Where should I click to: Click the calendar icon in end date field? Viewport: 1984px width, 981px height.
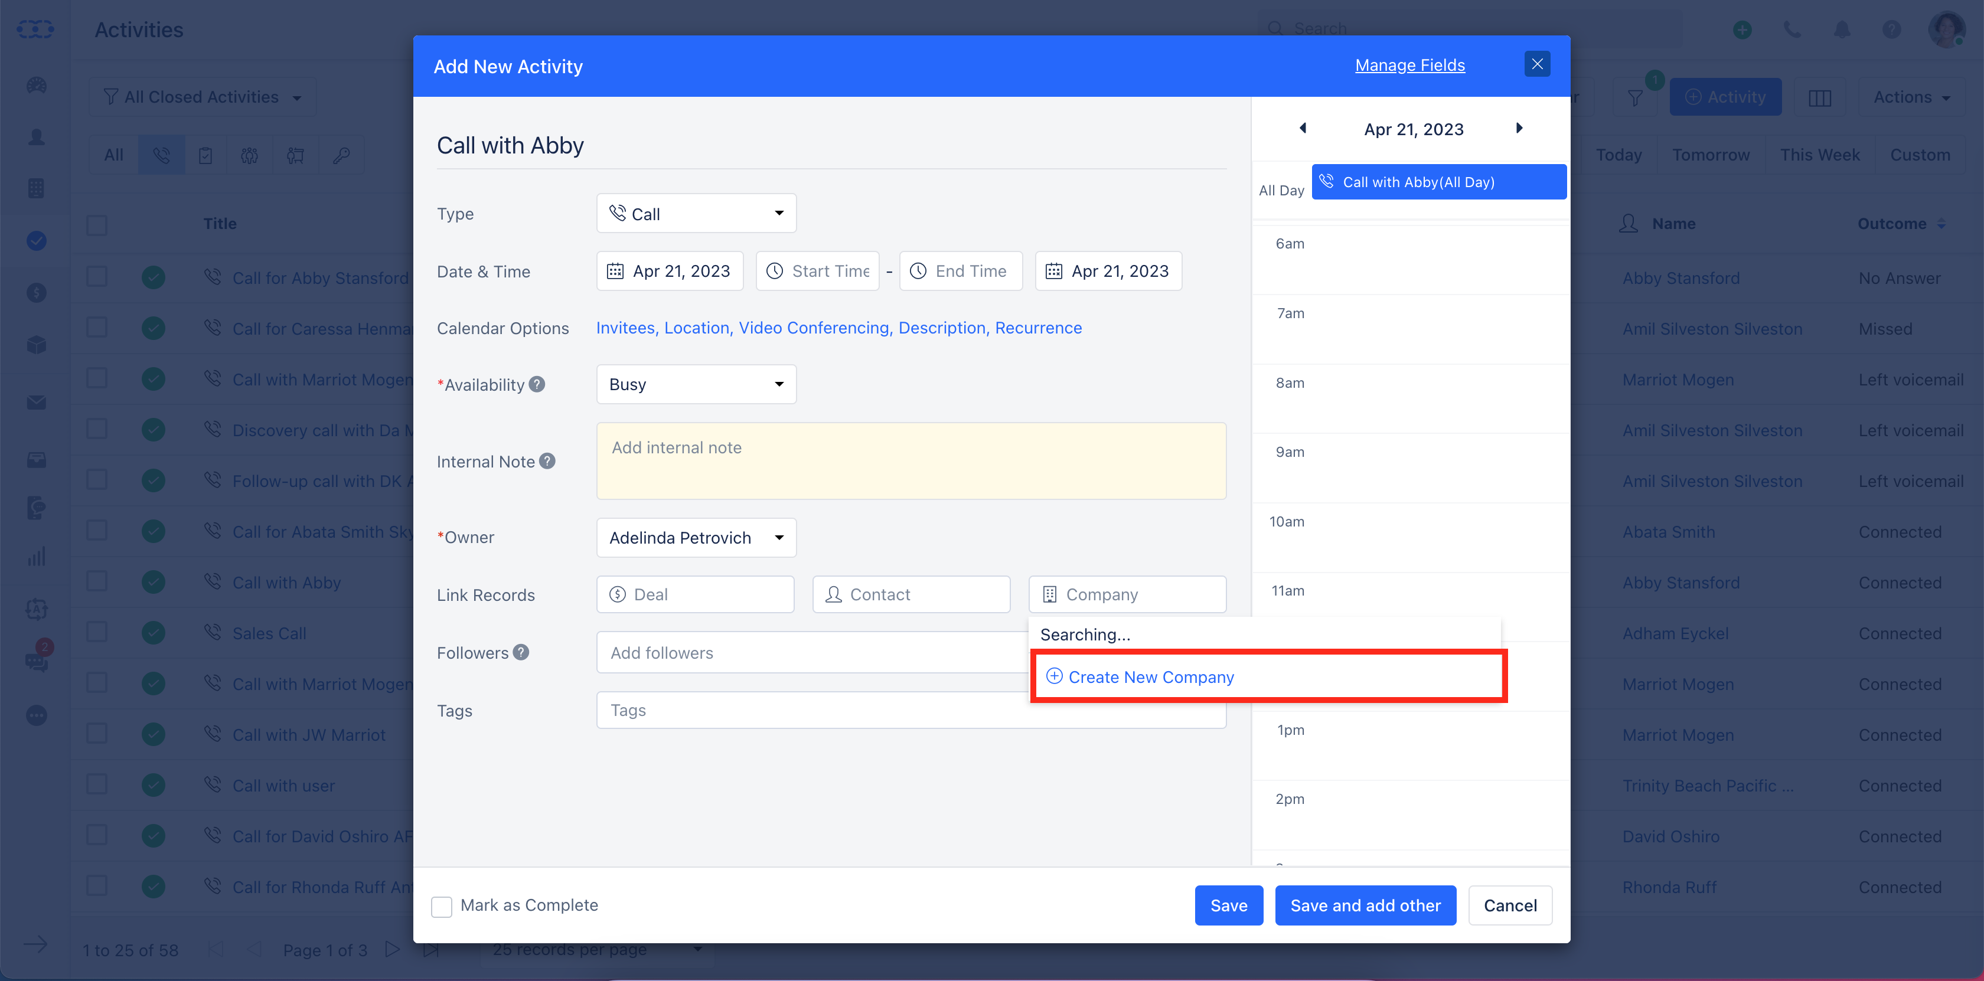(1053, 271)
